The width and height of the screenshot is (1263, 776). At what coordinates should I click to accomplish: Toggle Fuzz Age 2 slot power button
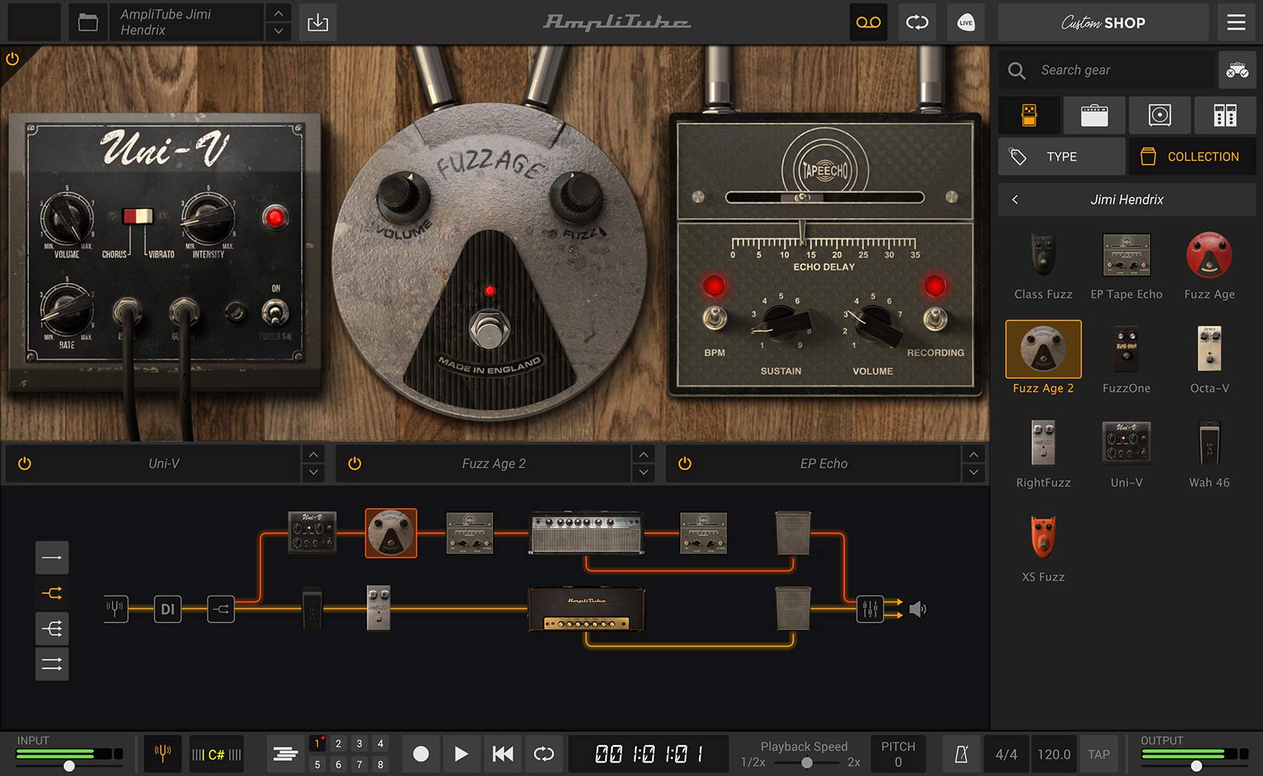355,463
